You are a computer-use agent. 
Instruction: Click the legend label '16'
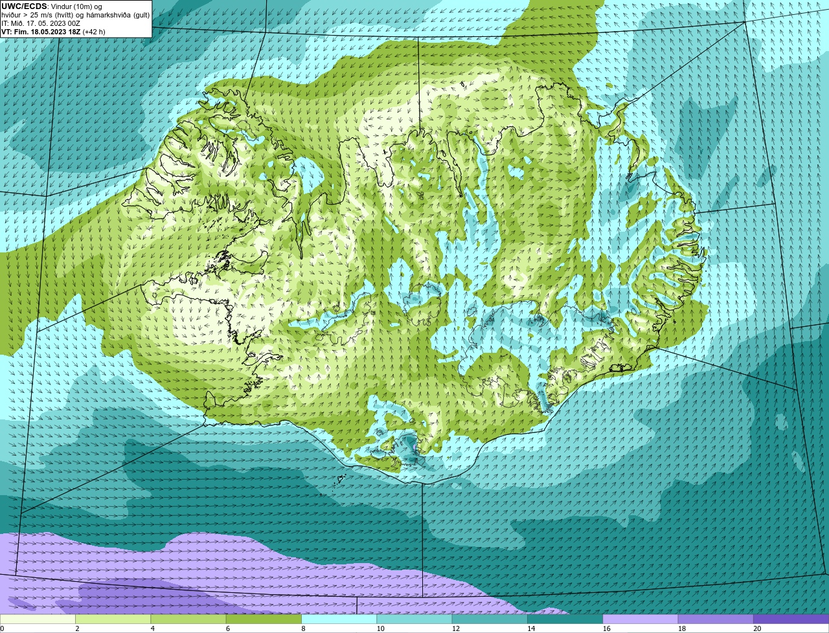pos(606,628)
